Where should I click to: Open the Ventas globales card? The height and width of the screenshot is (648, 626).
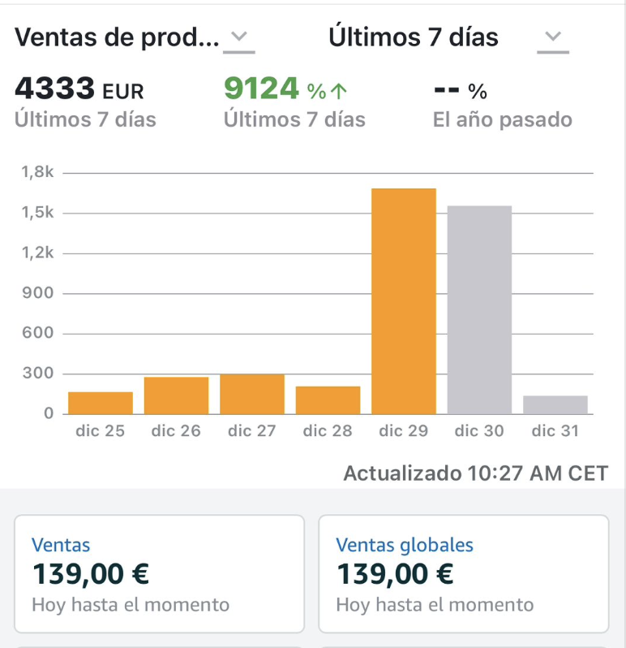click(463, 574)
